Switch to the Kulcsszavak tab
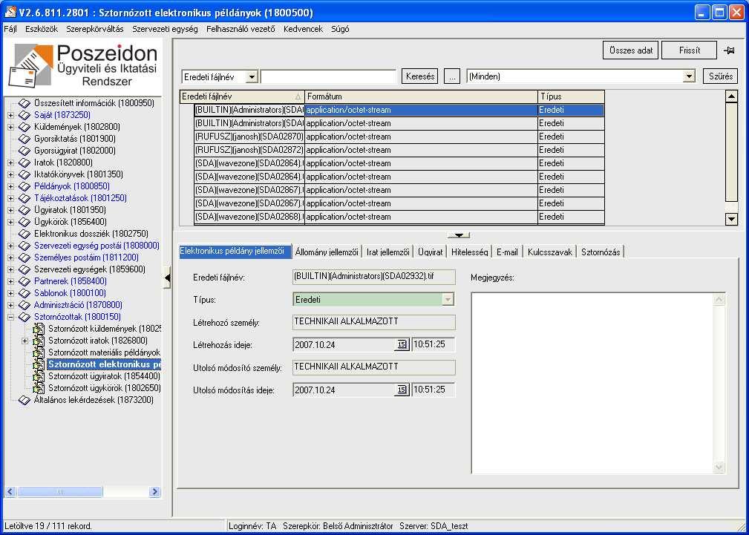This screenshot has width=749, height=535. 550,252
